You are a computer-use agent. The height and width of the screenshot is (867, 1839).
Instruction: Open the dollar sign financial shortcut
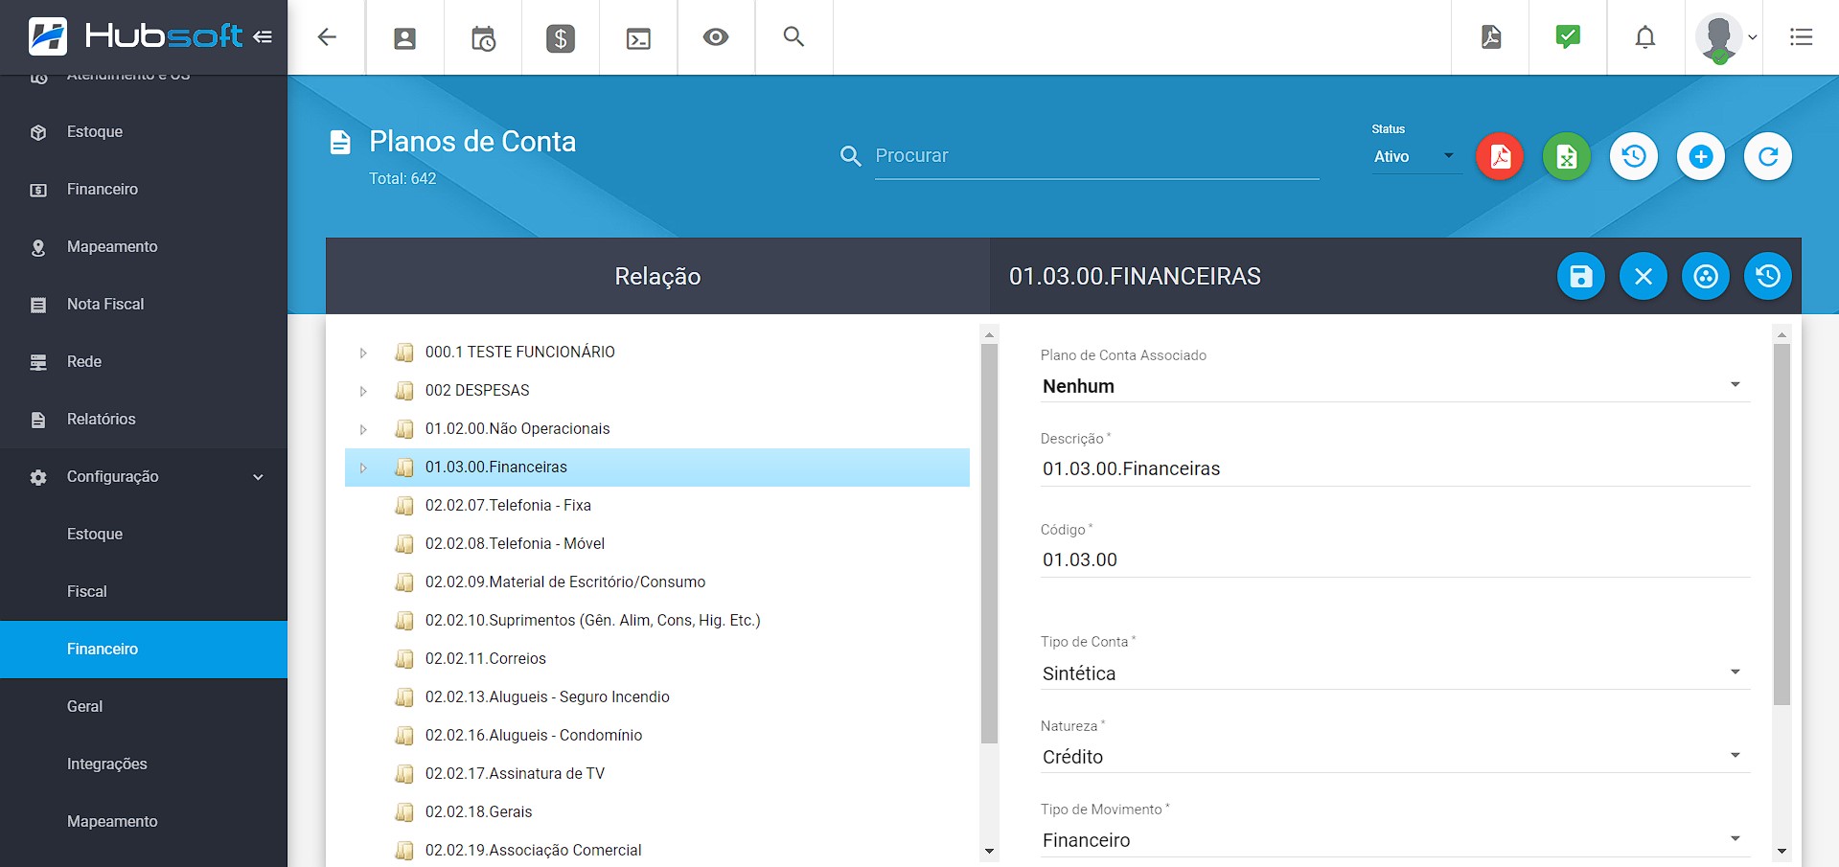click(561, 38)
